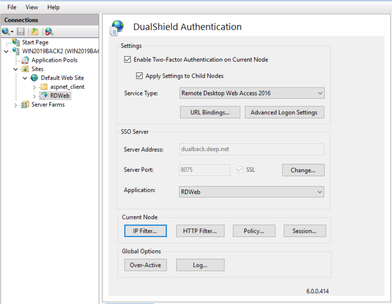Click the Start Page icon in tree
This screenshot has height=304, width=392.
16,42
